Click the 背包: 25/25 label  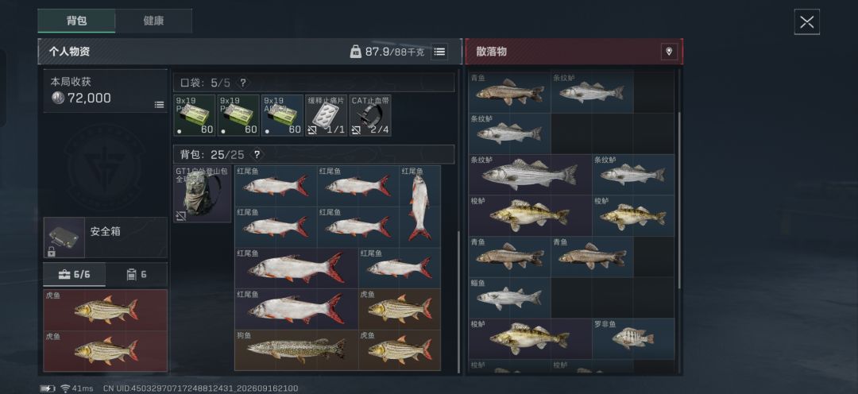pyautogui.click(x=212, y=154)
